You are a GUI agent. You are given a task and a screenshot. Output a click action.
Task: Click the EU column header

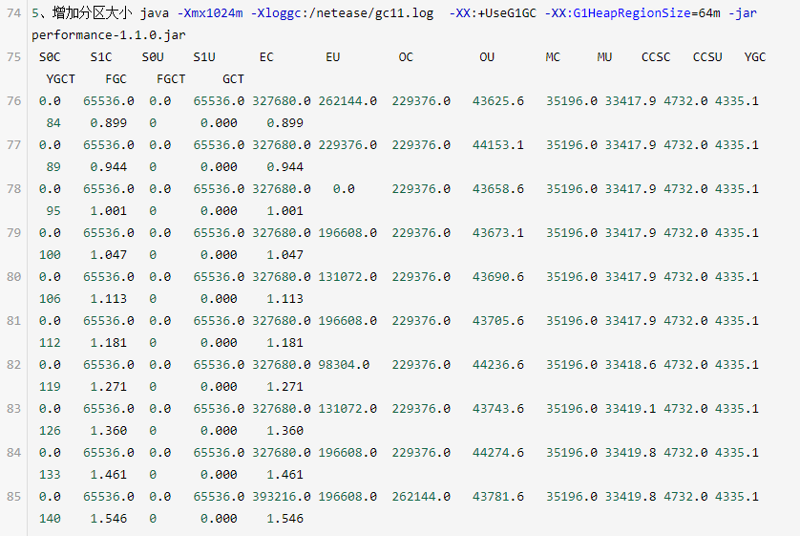coord(332,56)
